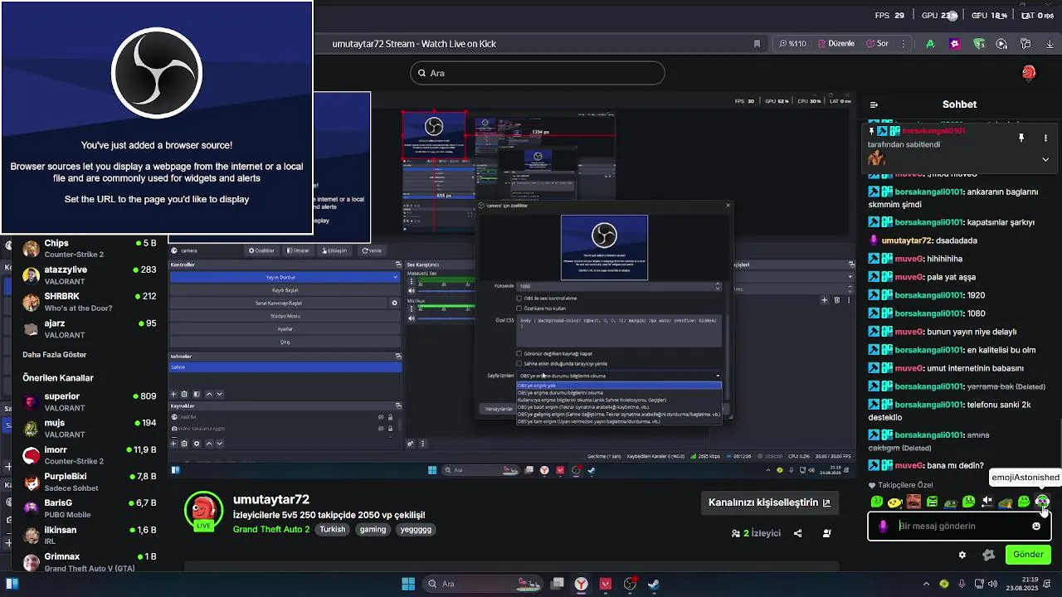Pick the yellow blob emote

(x=894, y=502)
